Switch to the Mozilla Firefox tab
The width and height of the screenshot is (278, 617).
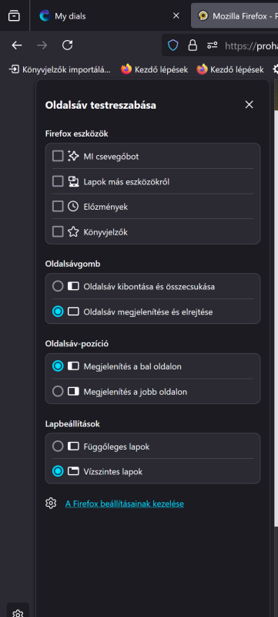pyautogui.click(x=234, y=16)
